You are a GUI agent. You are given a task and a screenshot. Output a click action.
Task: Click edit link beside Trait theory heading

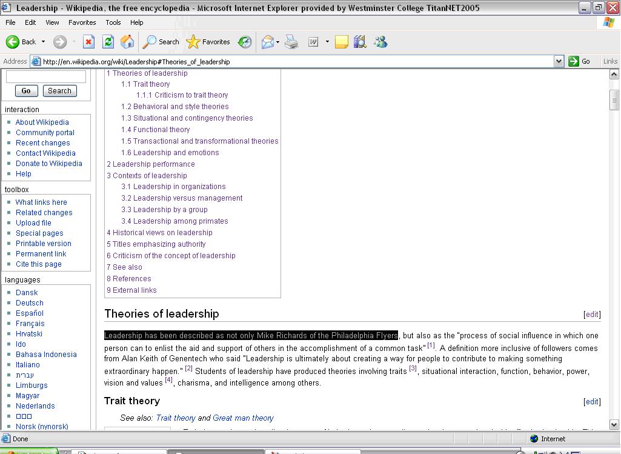point(592,402)
